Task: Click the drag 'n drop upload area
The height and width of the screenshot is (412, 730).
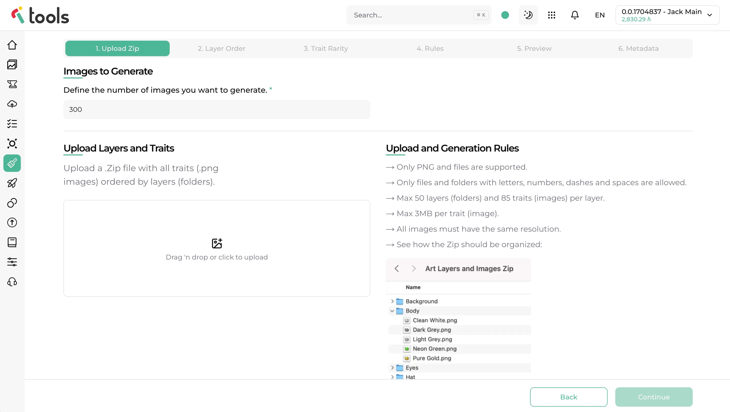Action: (217, 248)
